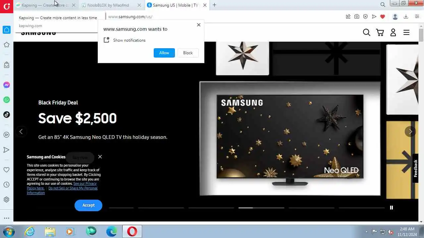This screenshot has height=238, width=424.
Task: Close the Samsung US tab
Action: coord(205,5)
